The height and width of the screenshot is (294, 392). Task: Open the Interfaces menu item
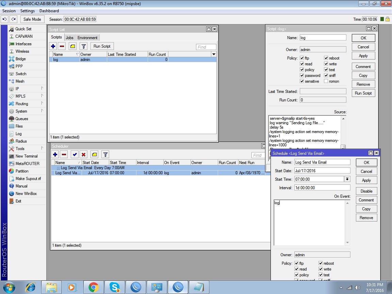click(23, 44)
